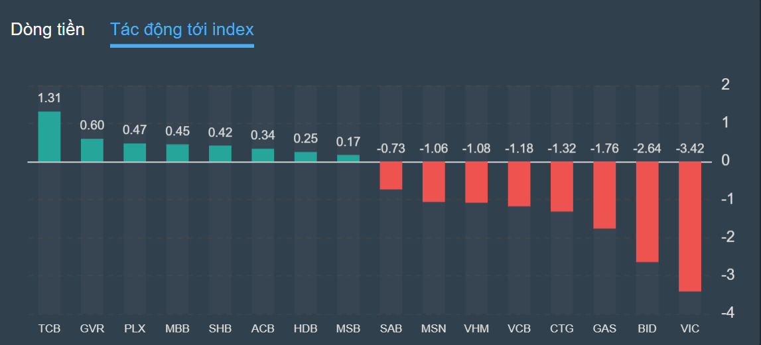
Task: Click the HDB ticker label
Action: [x=305, y=328]
